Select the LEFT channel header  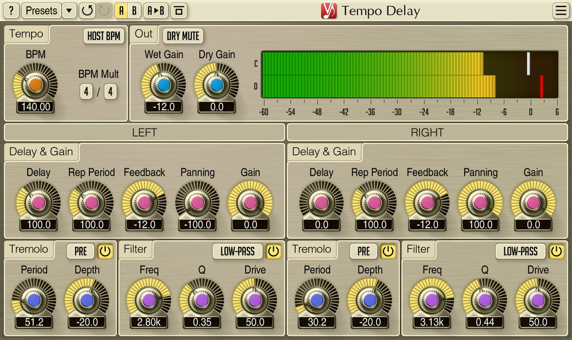(x=144, y=132)
